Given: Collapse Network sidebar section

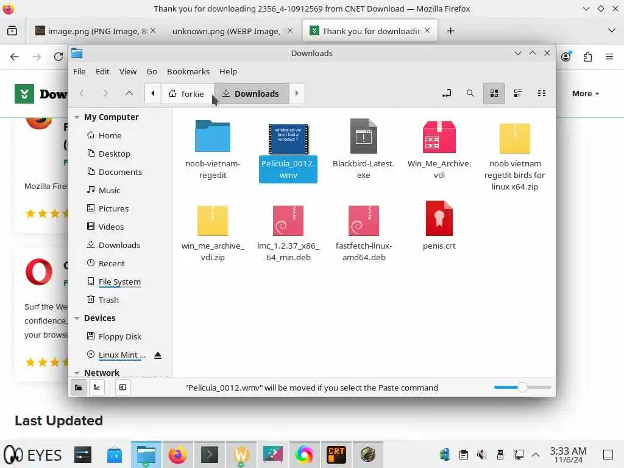Looking at the screenshot, I should (77, 373).
